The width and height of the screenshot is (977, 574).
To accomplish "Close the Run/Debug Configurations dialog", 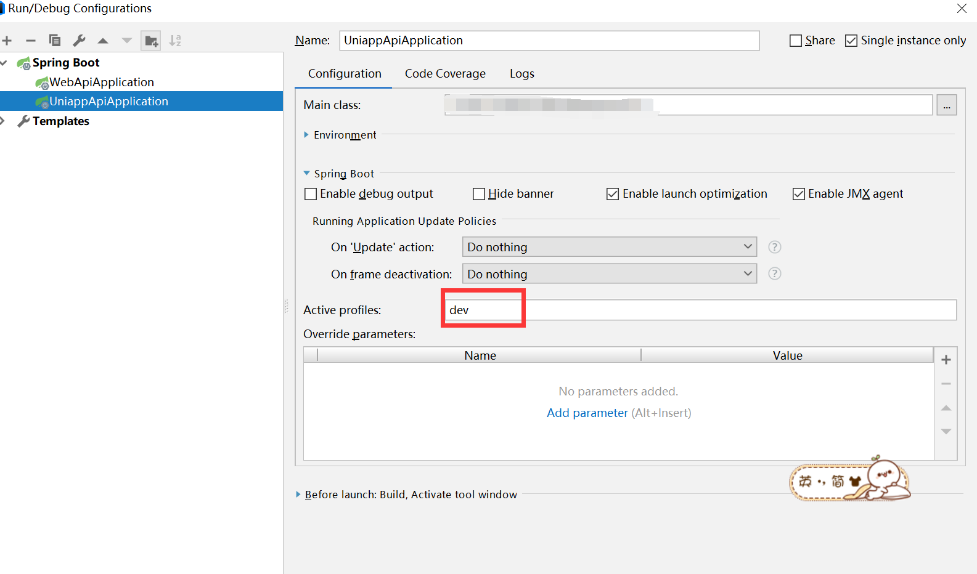I will pos(962,8).
